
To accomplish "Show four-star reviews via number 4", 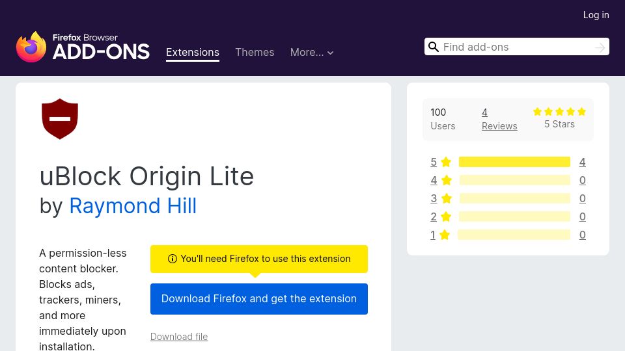I will (434, 180).
